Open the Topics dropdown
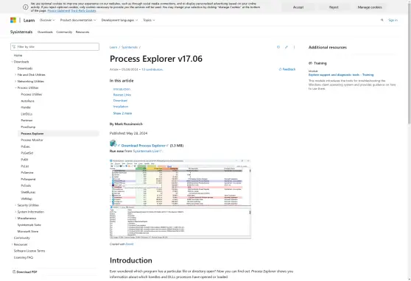Screen dimensions: 411x281 [x=149, y=20]
